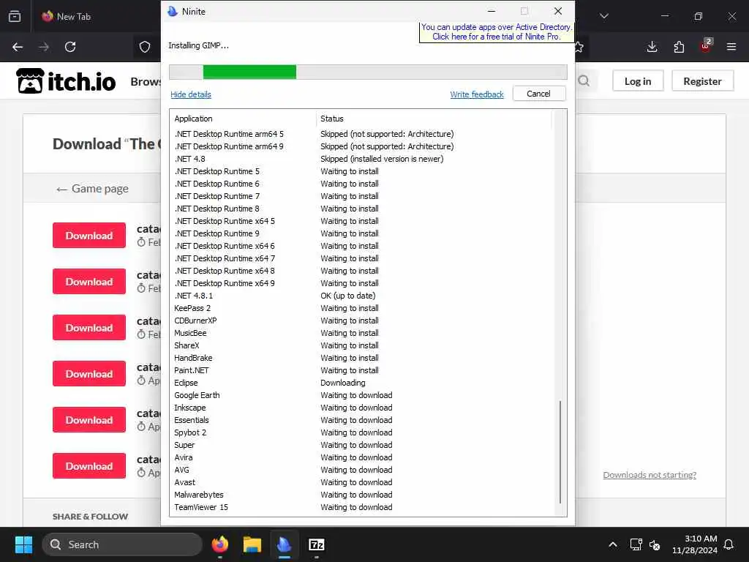The height and width of the screenshot is (562, 749).
Task: Click Hide details in Ninite
Action: pos(191,94)
